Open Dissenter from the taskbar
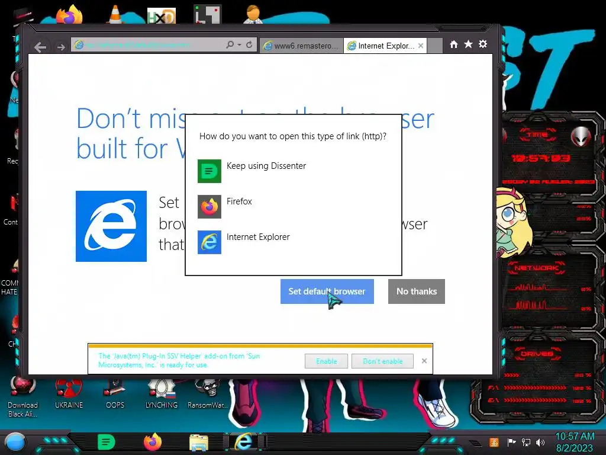Viewport: 606px width, 455px height. tap(107, 442)
